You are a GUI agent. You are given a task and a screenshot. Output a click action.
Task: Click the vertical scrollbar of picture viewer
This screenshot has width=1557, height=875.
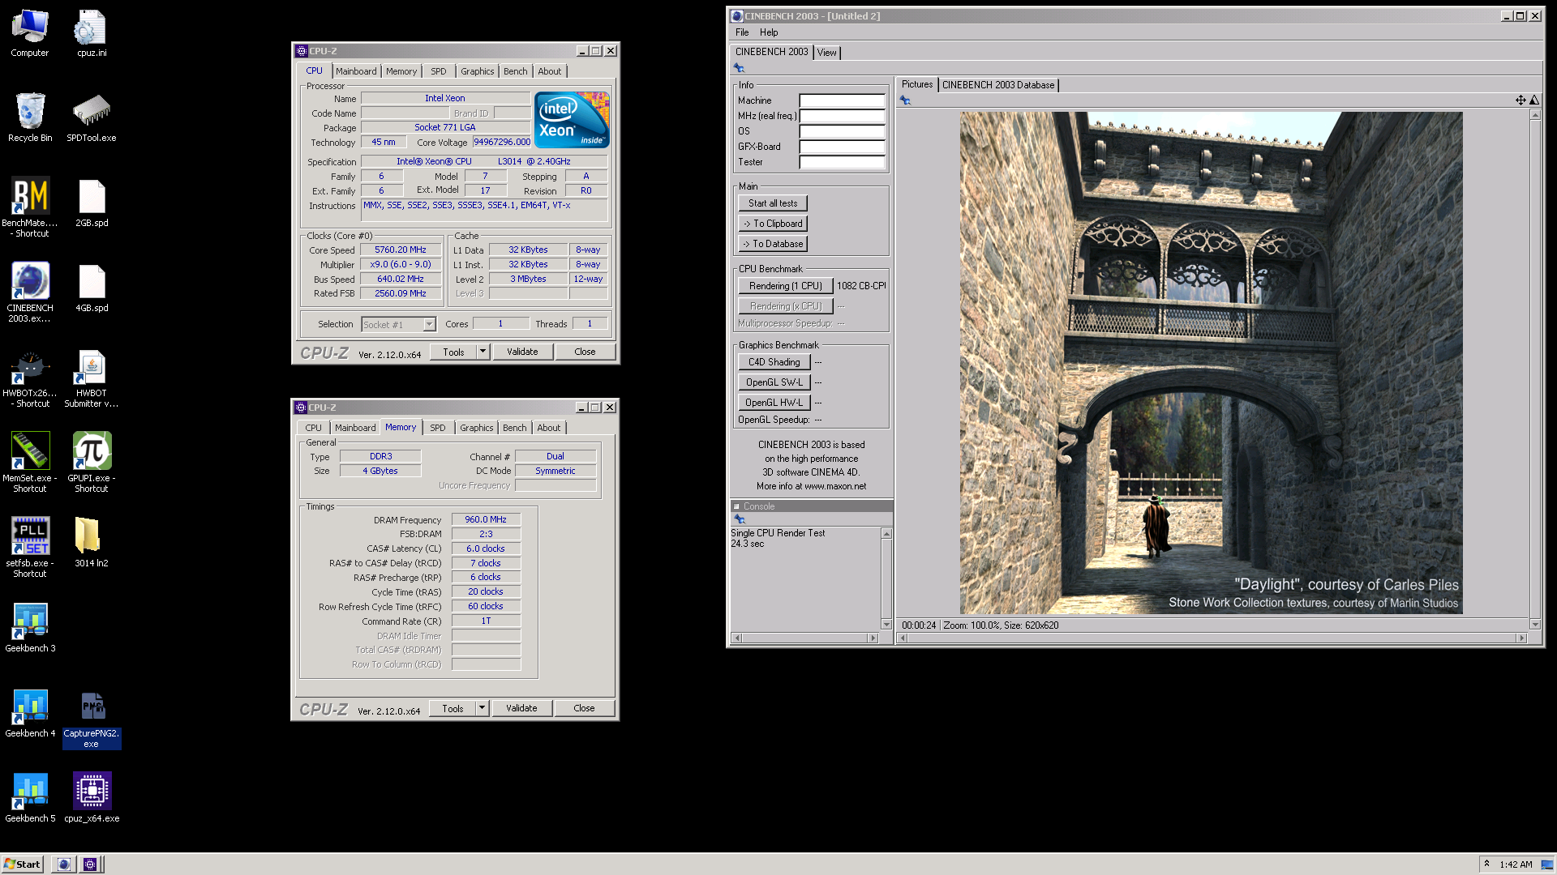tap(1535, 369)
